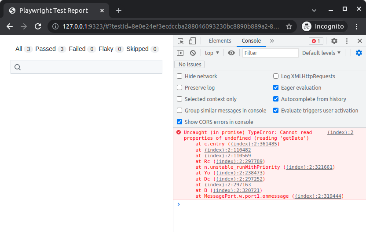Open the (index):2 source link at message right
Image resolution: width=366 pixels, height=232 pixels.
tap(340, 132)
